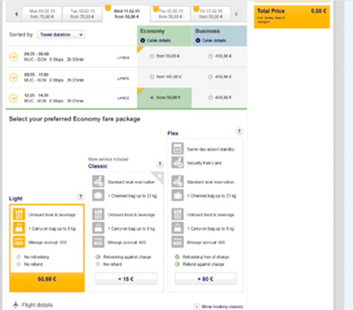Expand Economy Cabin details
Viewport: 353px width, 310px height.
155,40
